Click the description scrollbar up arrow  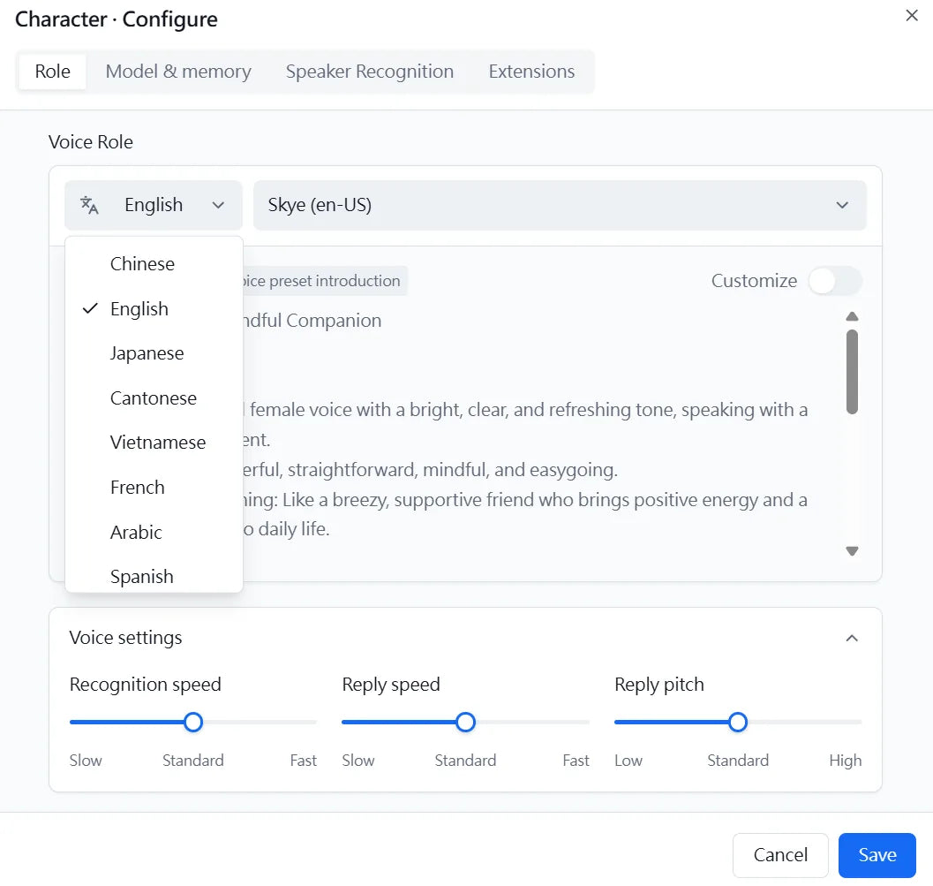pyautogui.click(x=852, y=316)
